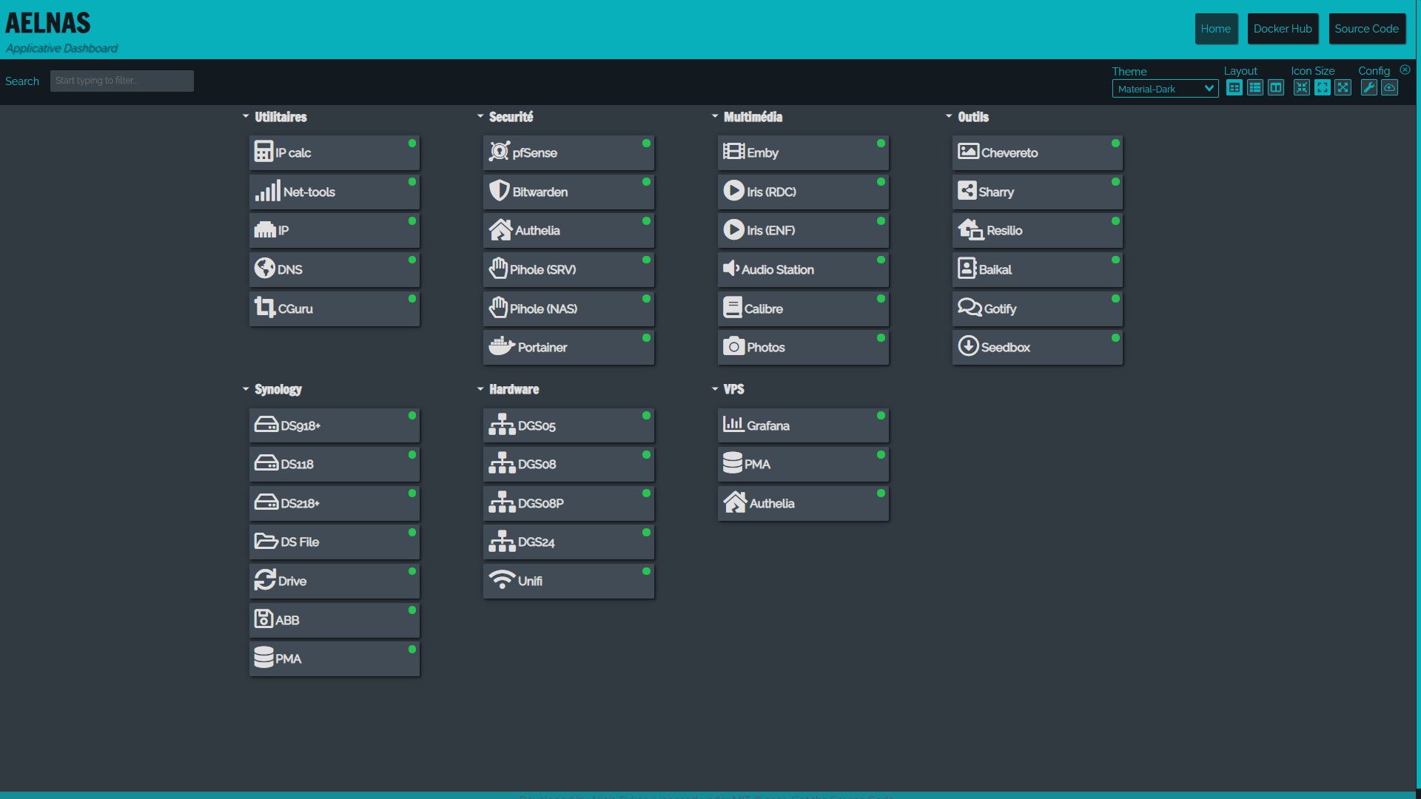
Task: Click the wifi icon on the Unifi tile
Action: click(x=503, y=579)
